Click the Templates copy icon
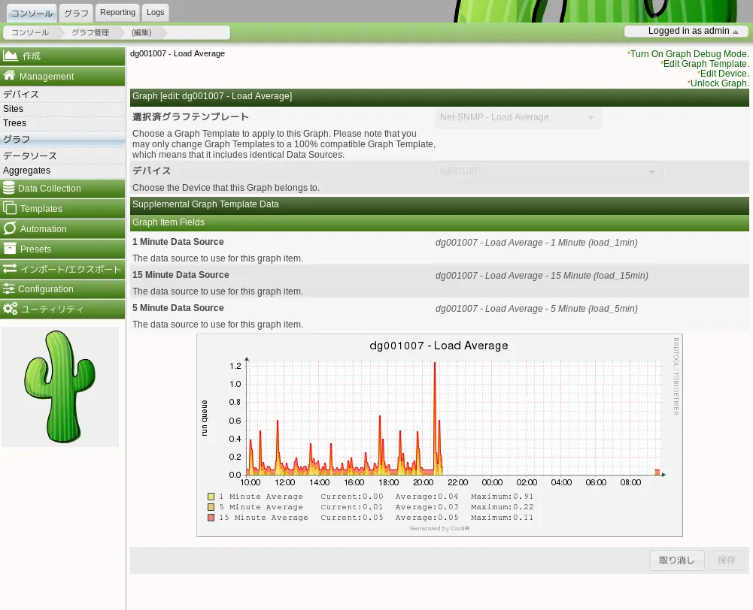 click(x=10, y=208)
